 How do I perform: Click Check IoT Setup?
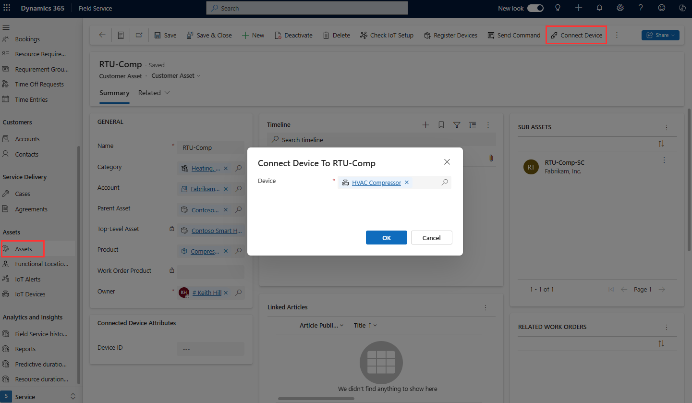click(x=387, y=35)
